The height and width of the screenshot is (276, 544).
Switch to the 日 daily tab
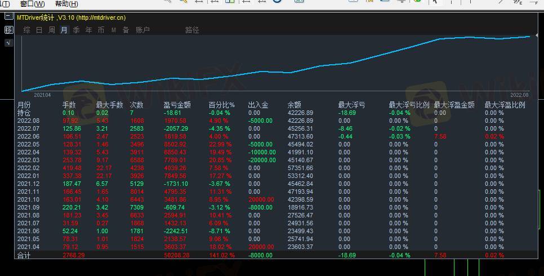click(39, 30)
